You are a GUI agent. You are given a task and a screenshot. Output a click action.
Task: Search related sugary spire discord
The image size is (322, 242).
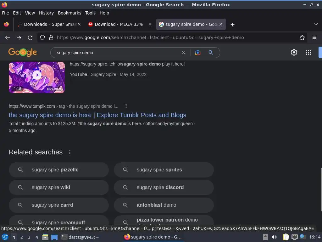164,187
